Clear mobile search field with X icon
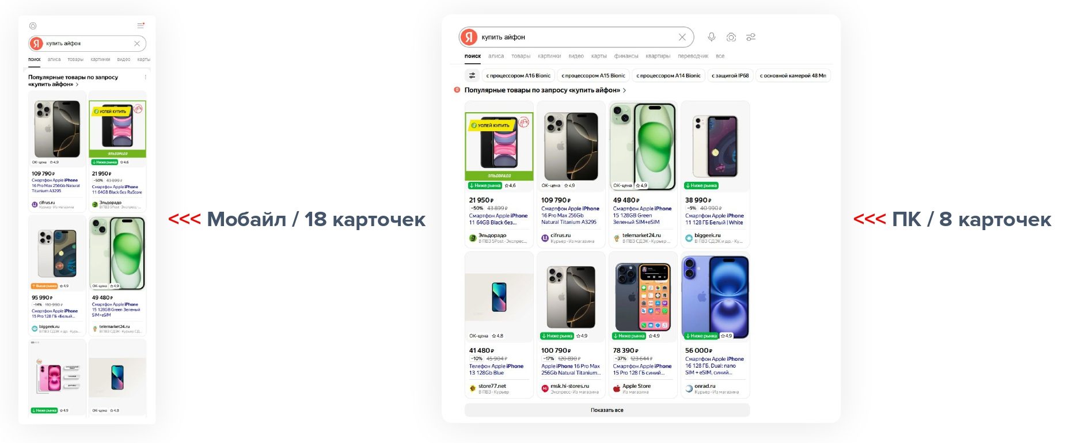Screen dimensions: 1071x443 (x=137, y=44)
